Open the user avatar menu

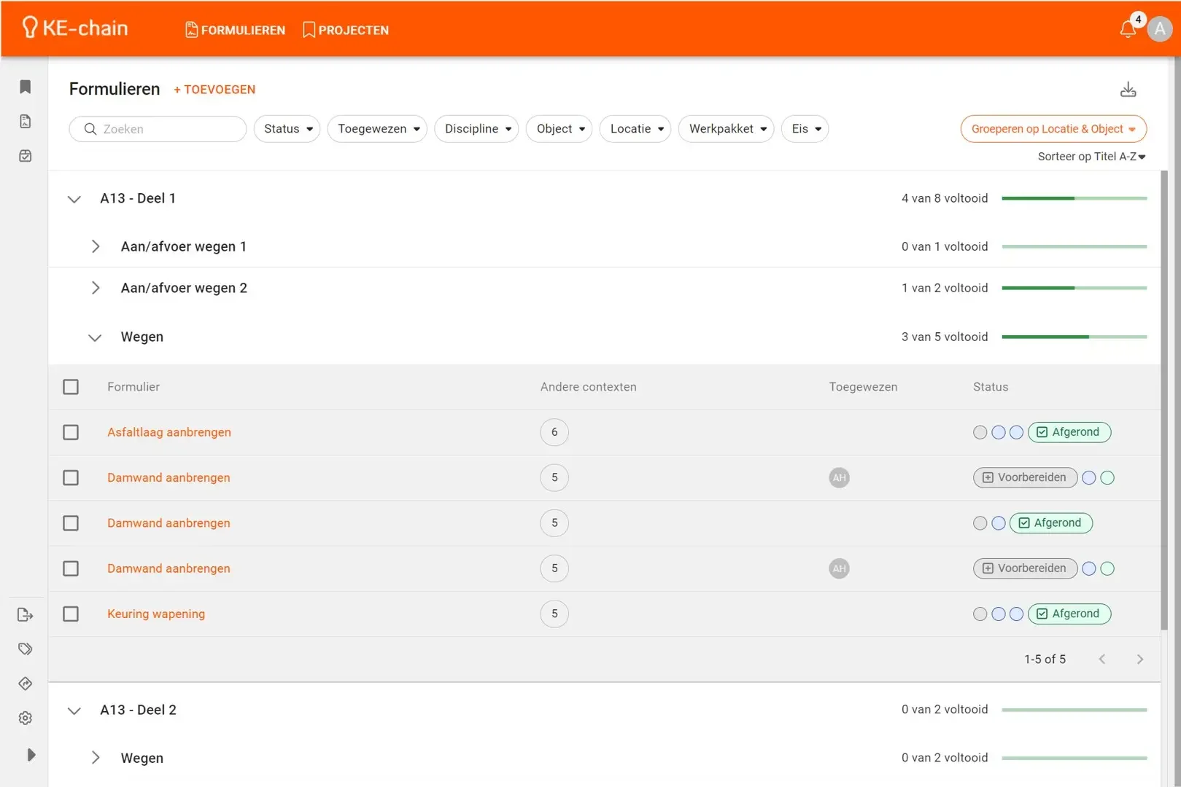pyautogui.click(x=1159, y=30)
